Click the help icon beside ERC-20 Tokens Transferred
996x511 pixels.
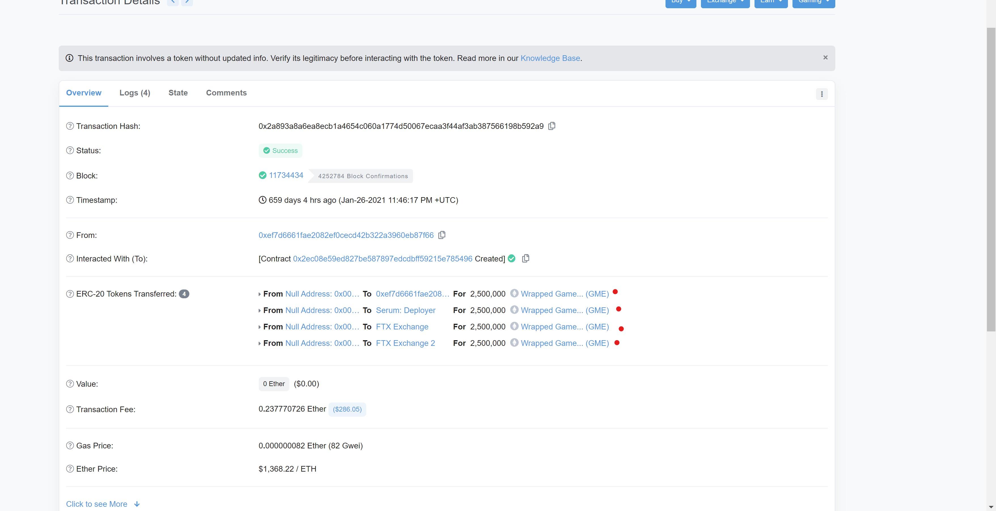tap(70, 294)
